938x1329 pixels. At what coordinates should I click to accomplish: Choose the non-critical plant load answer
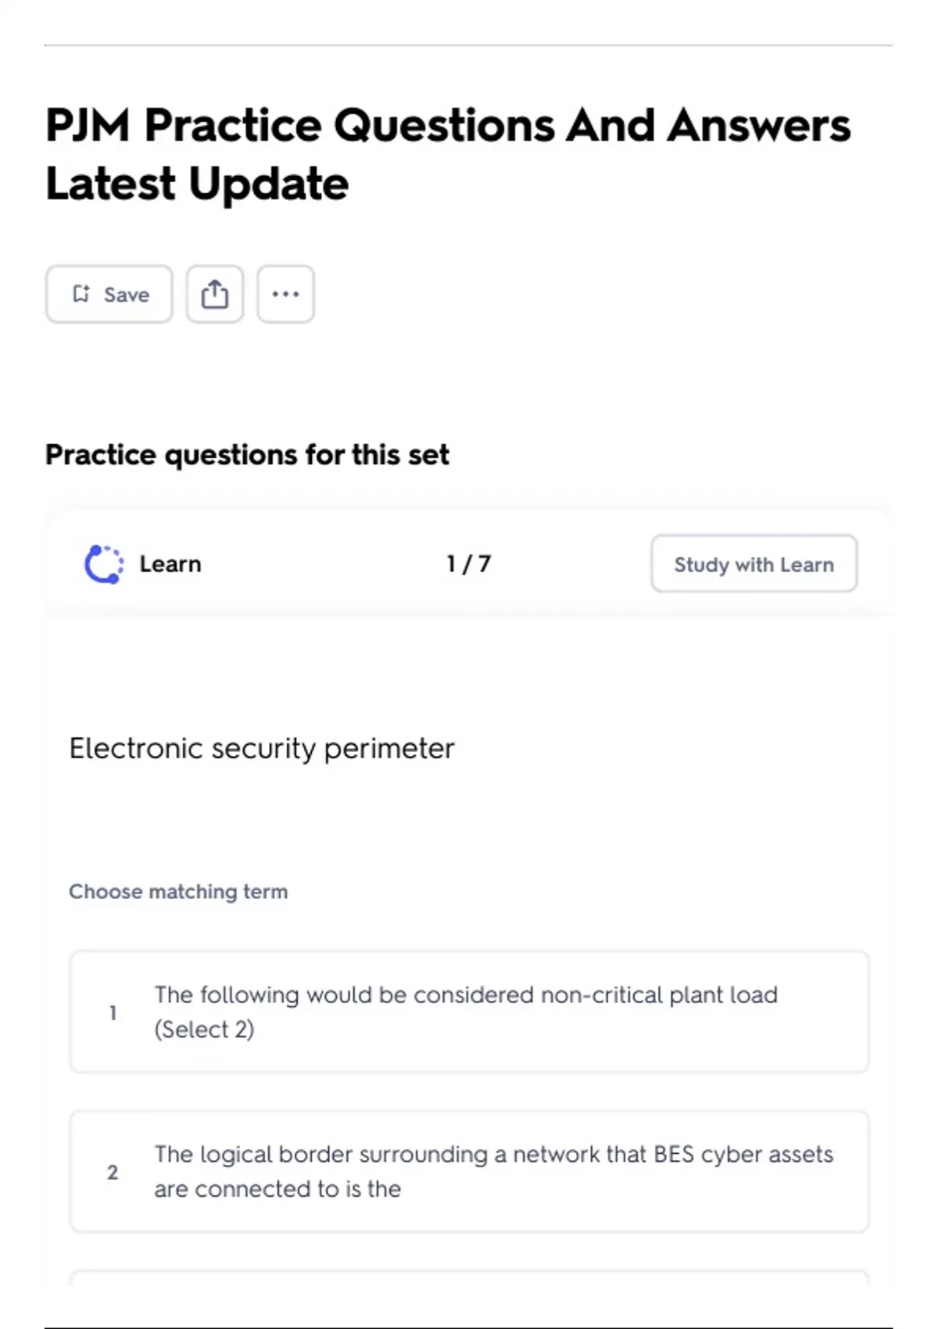pyautogui.click(x=469, y=1012)
